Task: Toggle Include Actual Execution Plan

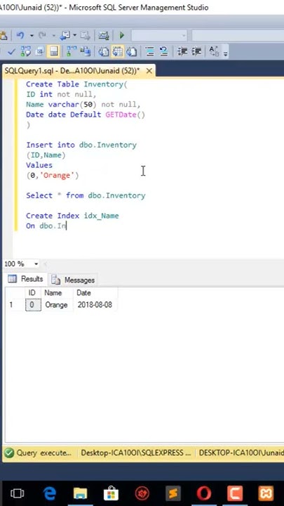Action: click(71, 51)
